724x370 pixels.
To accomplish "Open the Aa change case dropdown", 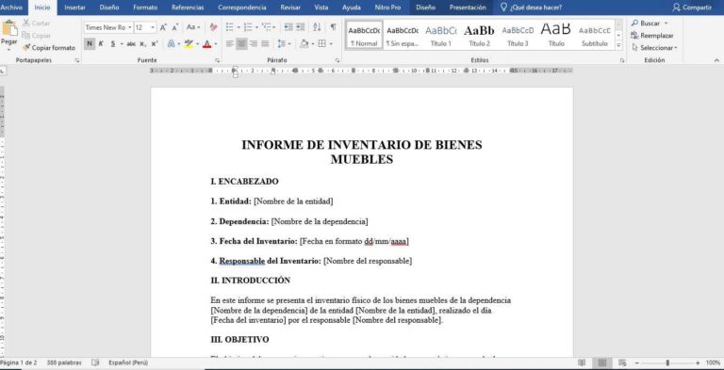I will [x=193, y=27].
